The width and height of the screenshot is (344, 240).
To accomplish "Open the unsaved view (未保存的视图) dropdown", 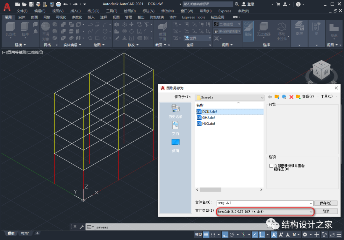I will tap(227, 31).
